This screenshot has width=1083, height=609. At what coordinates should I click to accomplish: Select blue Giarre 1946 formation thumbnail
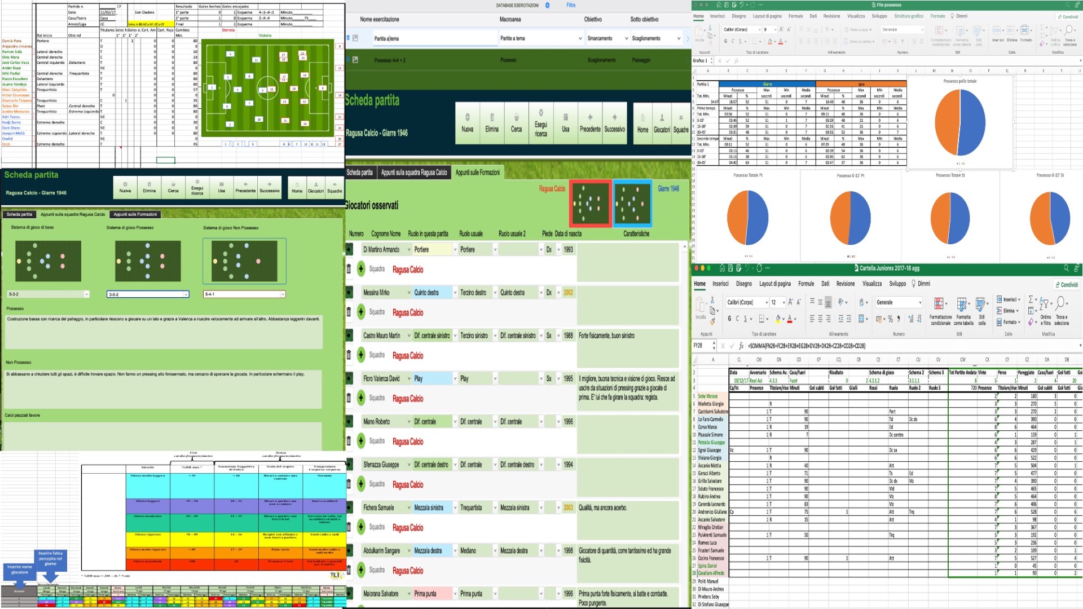tap(632, 202)
